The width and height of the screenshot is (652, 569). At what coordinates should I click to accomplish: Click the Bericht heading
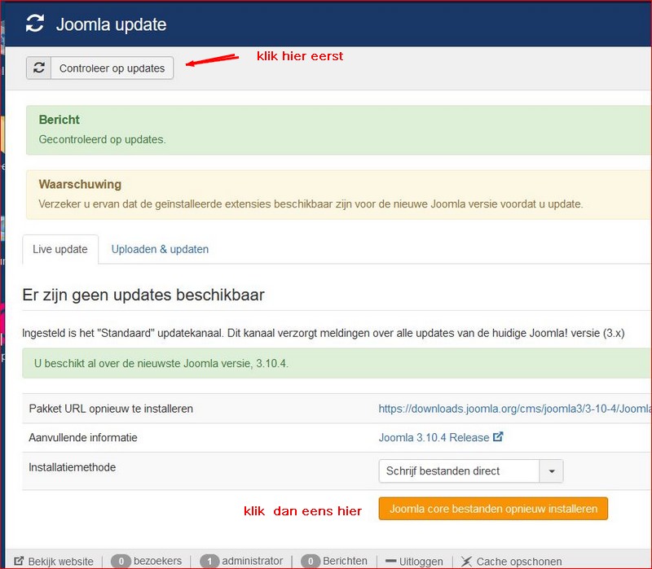pyautogui.click(x=59, y=120)
